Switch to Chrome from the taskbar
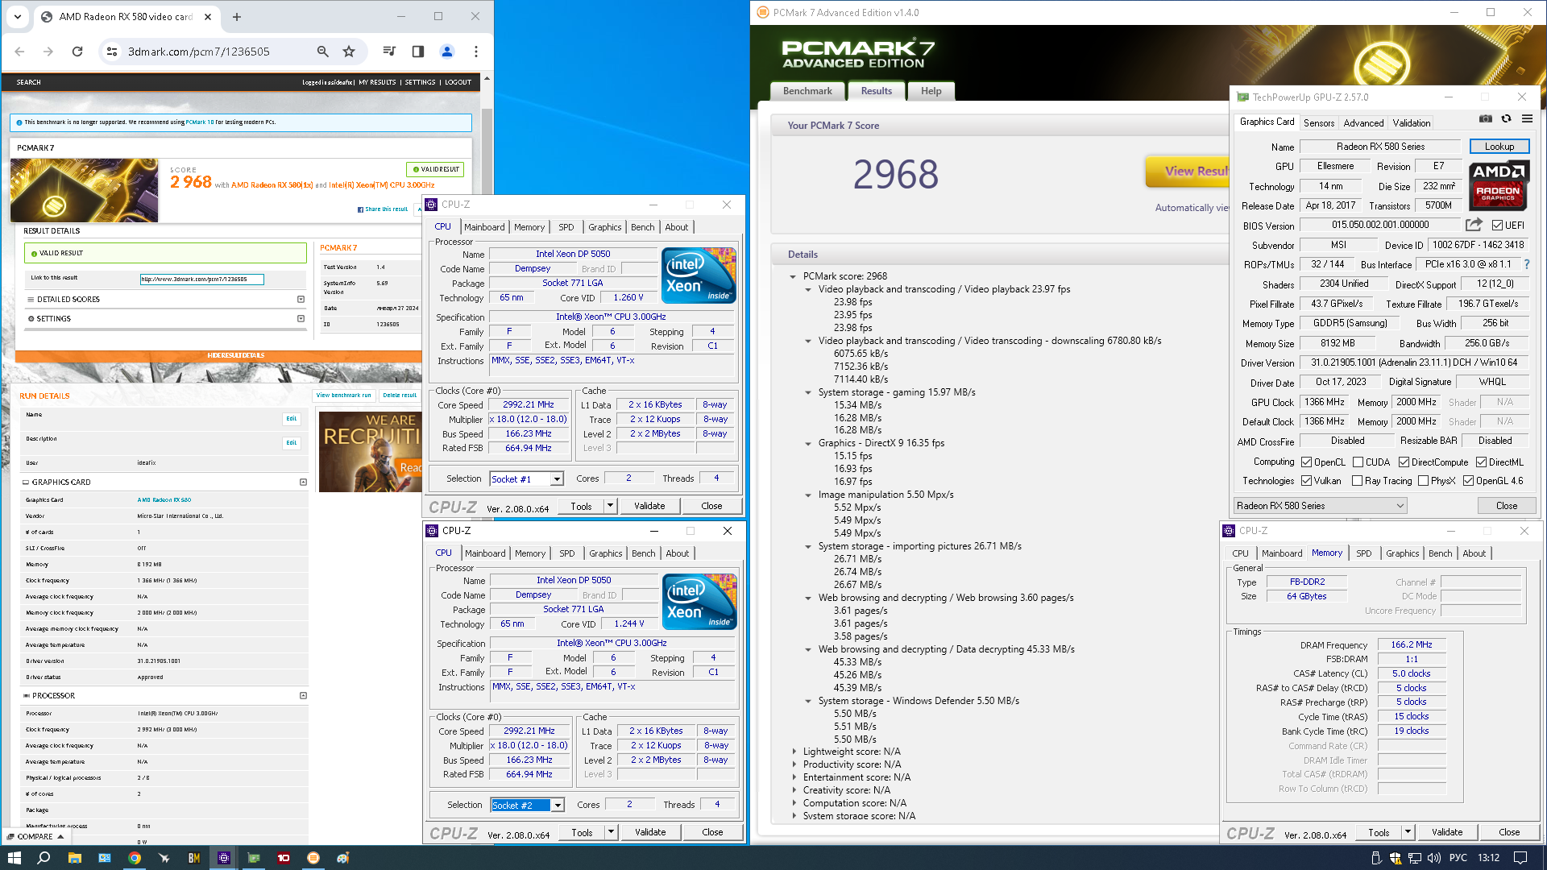 (x=135, y=858)
